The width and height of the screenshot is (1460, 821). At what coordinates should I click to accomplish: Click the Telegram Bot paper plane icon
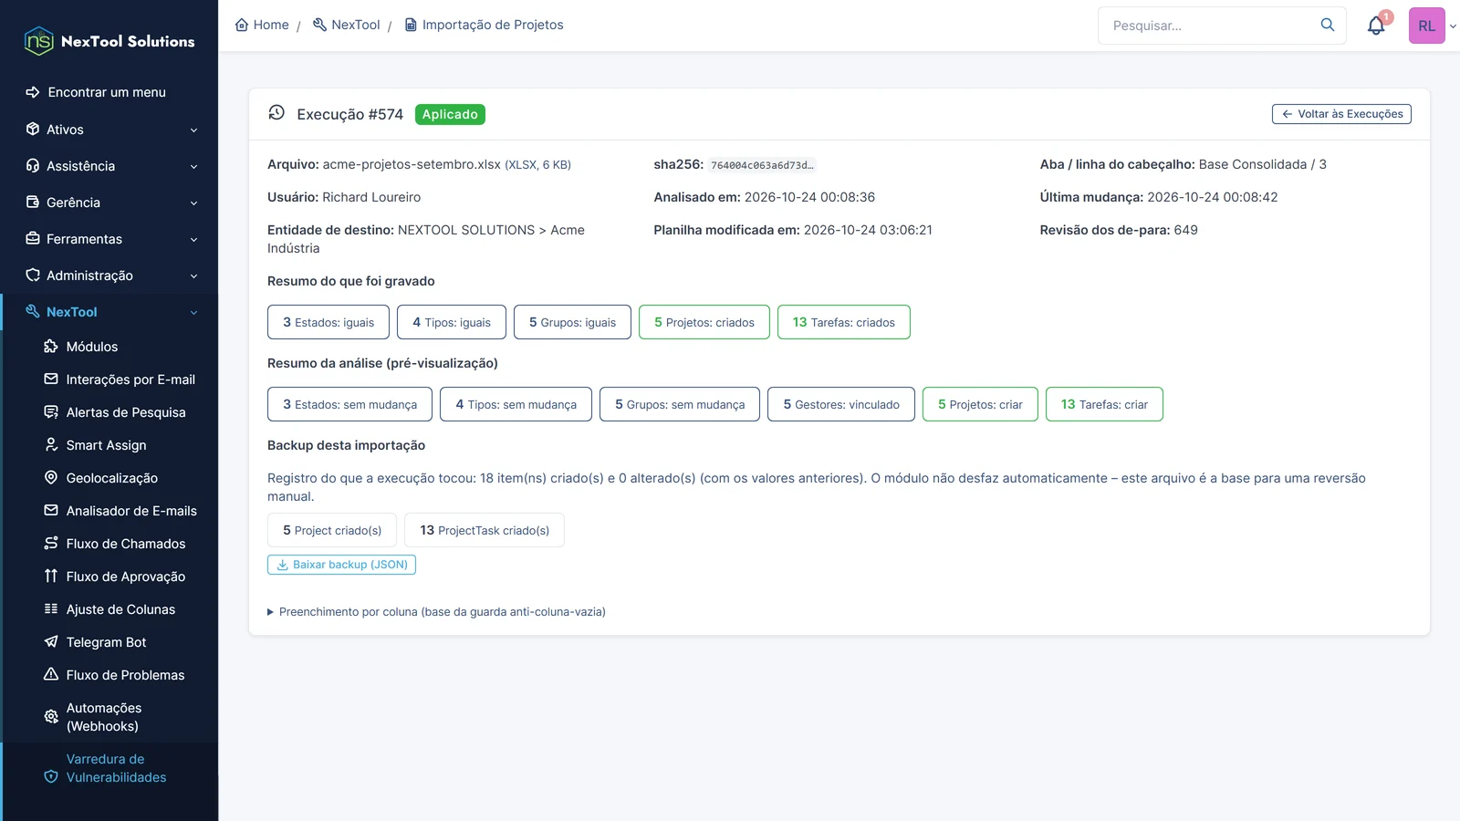(x=51, y=642)
